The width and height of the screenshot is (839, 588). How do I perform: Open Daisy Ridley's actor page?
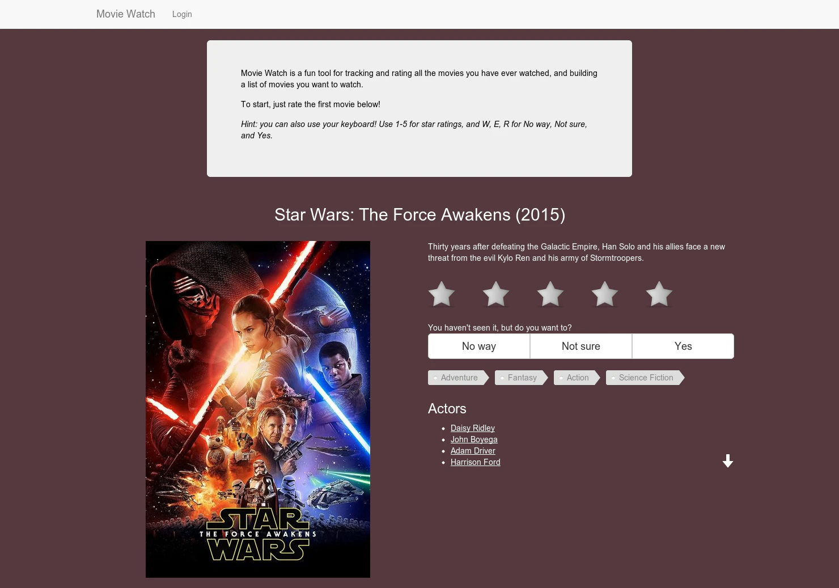click(473, 428)
